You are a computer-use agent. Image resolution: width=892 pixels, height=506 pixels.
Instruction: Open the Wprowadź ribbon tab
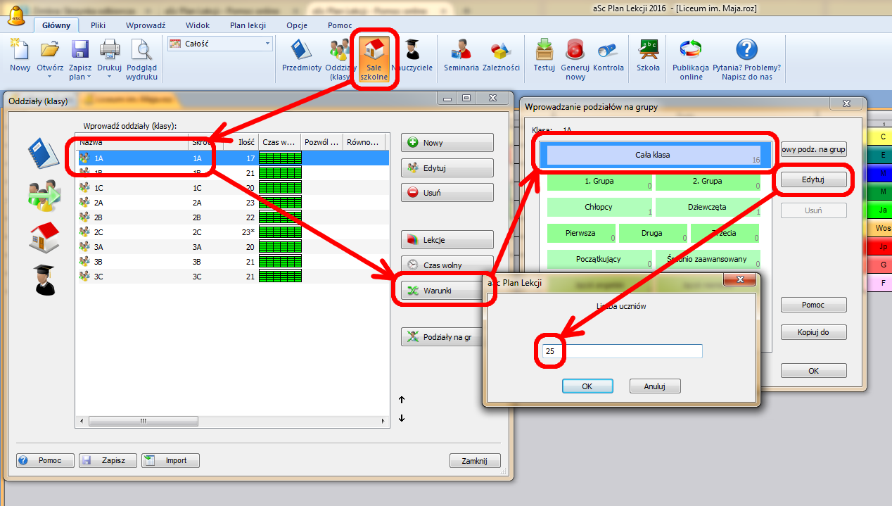146,25
